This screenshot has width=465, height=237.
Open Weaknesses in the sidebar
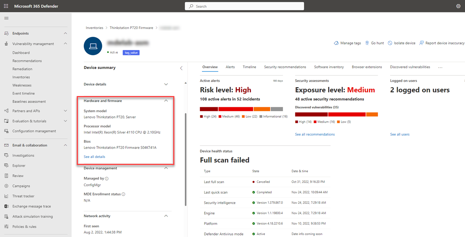click(x=22, y=85)
